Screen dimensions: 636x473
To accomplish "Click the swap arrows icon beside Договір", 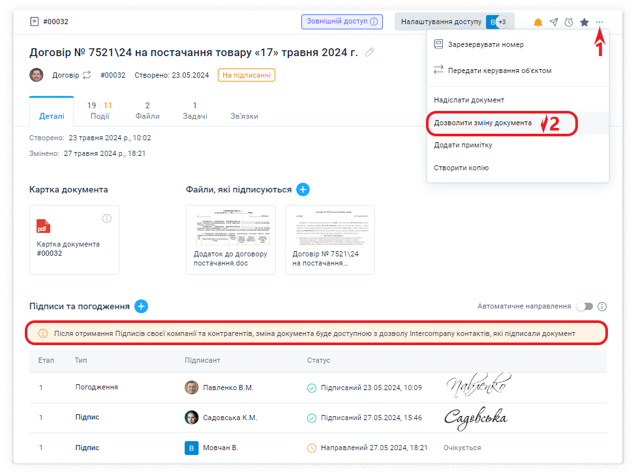I will click(86, 75).
